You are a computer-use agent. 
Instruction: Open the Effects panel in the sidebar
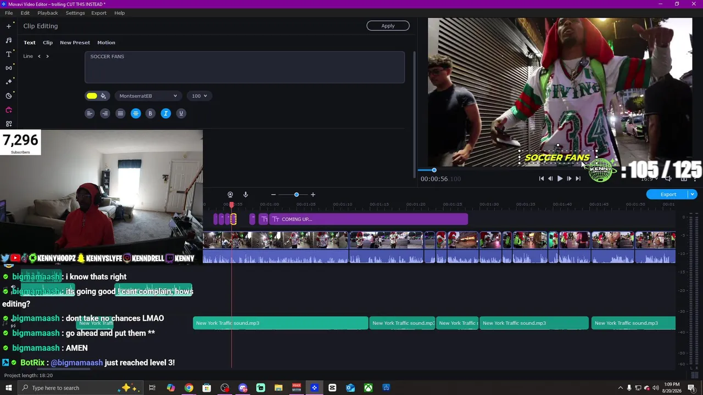pos(9,82)
